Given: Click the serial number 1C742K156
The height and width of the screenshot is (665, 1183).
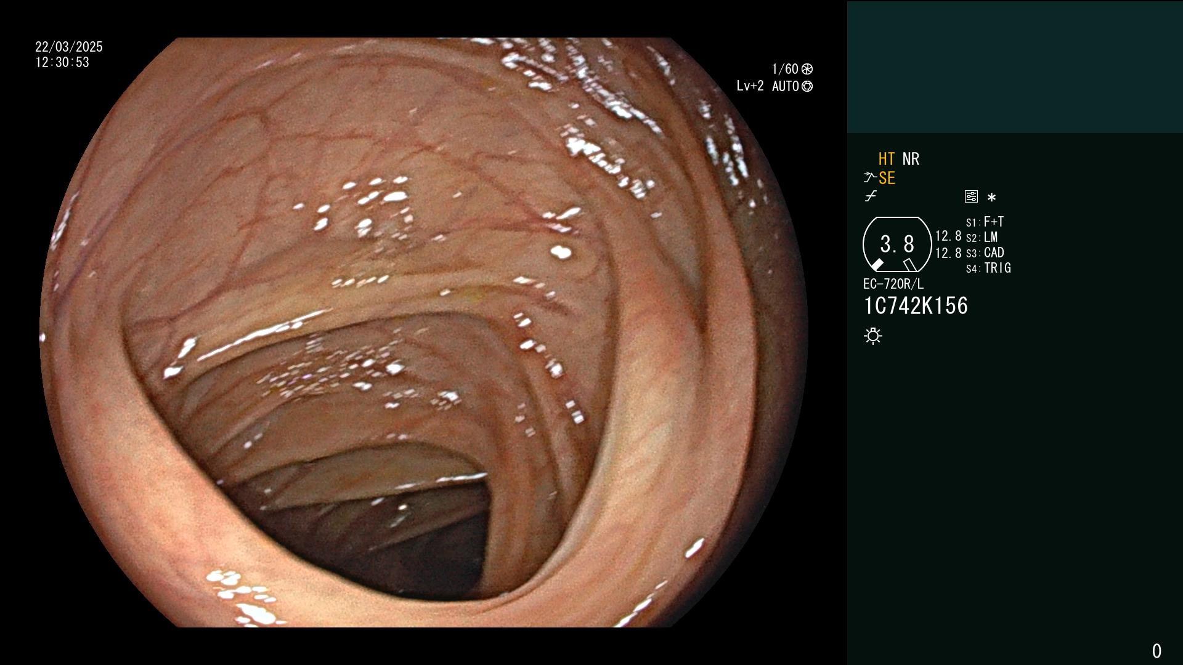Looking at the screenshot, I should click(x=916, y=306).
